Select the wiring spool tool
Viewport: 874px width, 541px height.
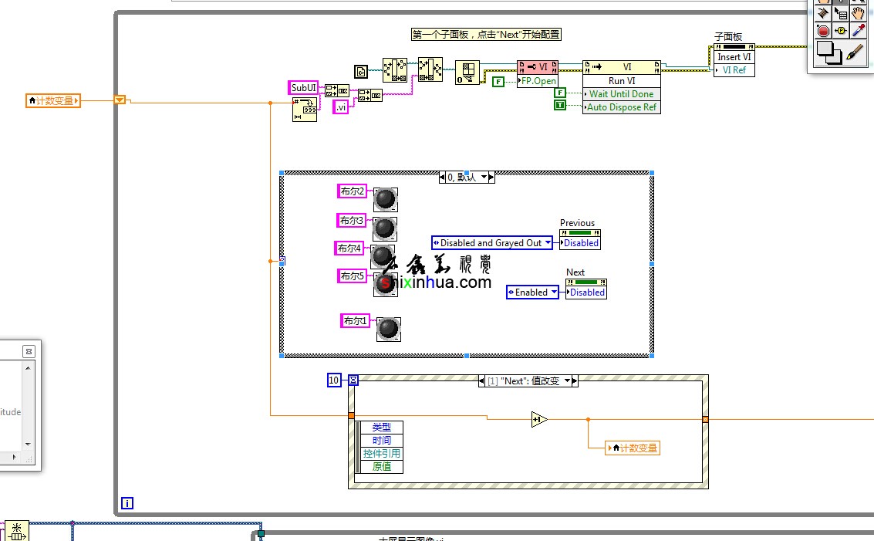tap(822, 12)
